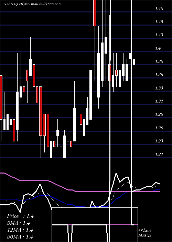Click the 1.26 price axis label

click(159, 128)
